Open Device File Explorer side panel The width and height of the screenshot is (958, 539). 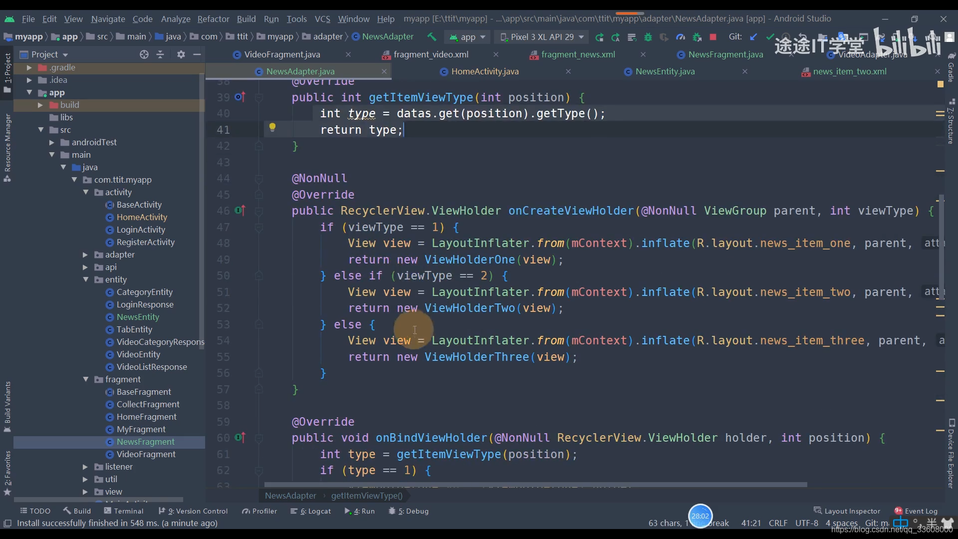click(x=951, y=453)
